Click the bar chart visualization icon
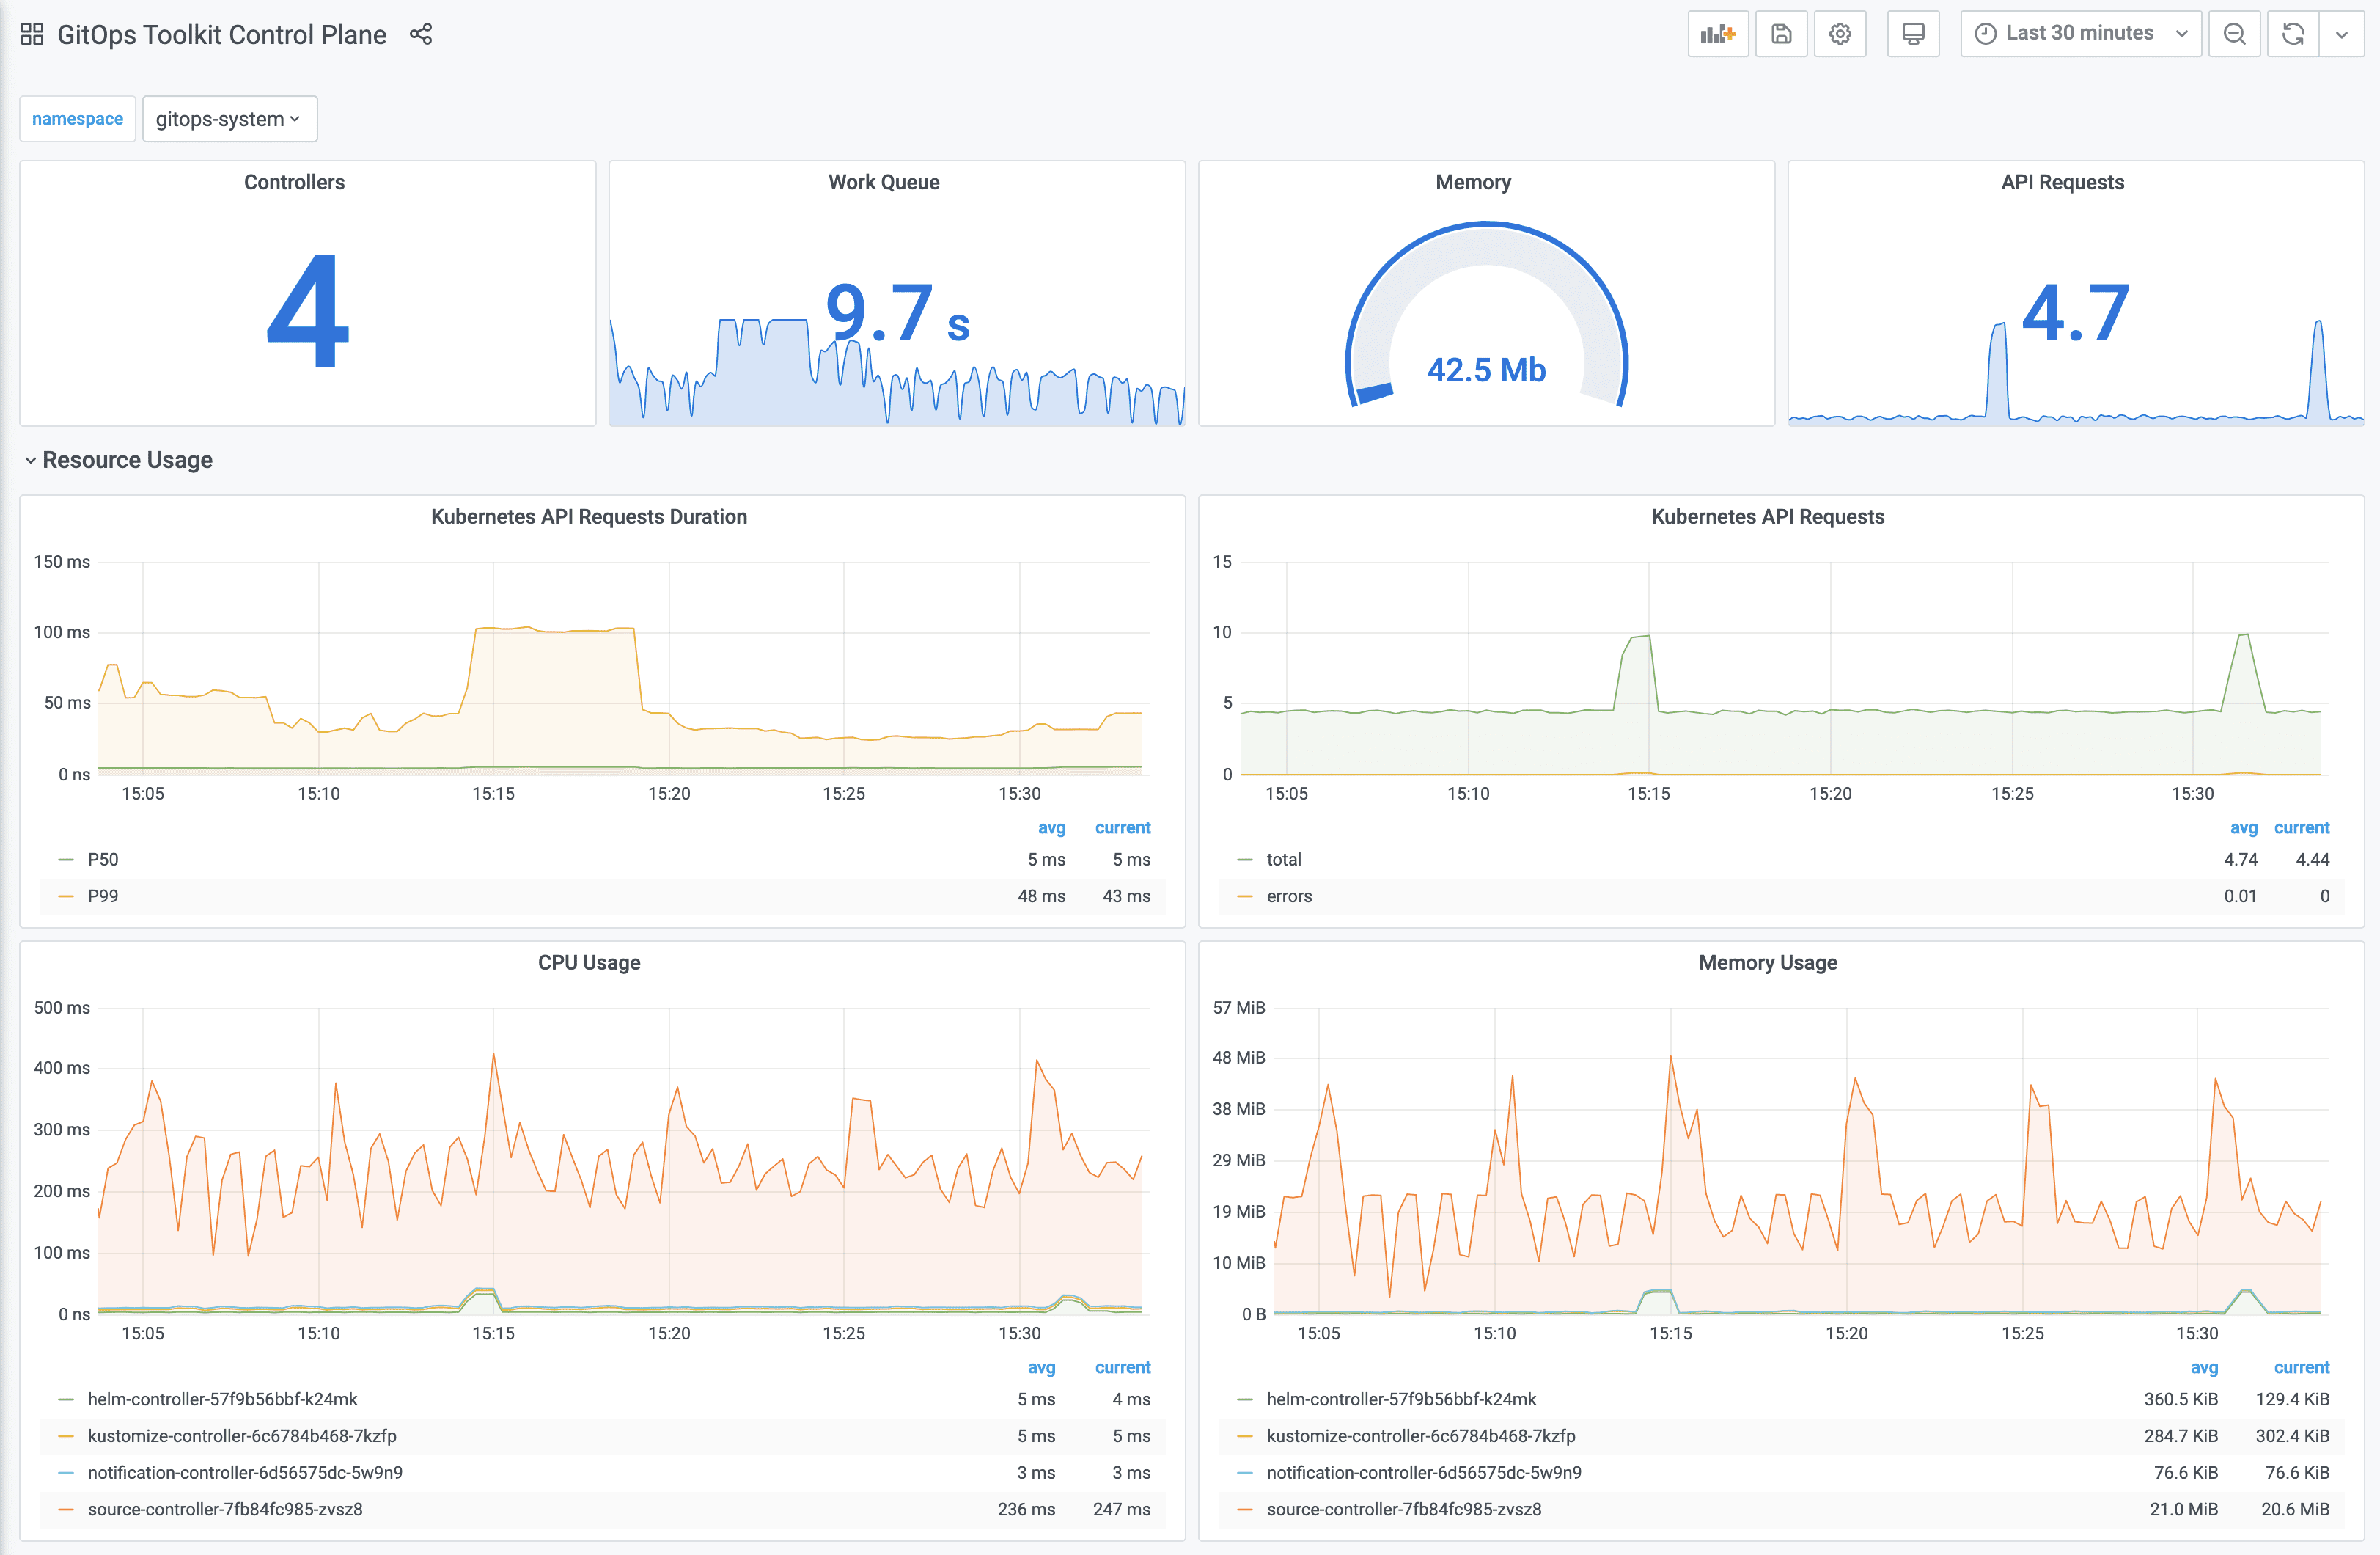Image resolution: width=2380 pixels, height=1555 pixels. tap(1722, 33)
